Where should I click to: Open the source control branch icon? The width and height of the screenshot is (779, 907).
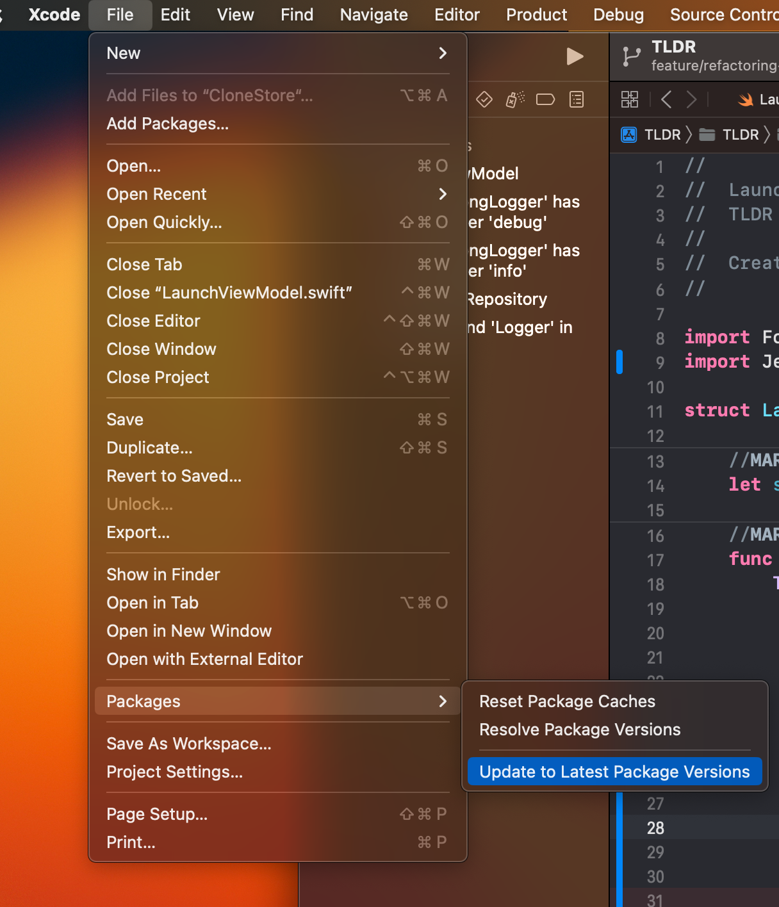click(x=631, y=56)
